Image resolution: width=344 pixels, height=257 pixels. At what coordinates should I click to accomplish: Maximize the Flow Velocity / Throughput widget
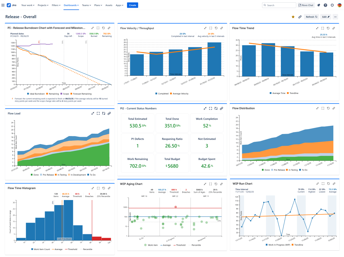(x=211, y=28)
